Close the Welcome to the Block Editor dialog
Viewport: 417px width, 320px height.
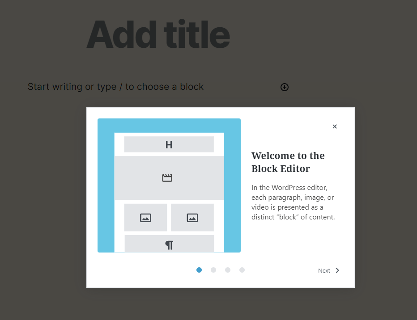(x=335, y=126)
